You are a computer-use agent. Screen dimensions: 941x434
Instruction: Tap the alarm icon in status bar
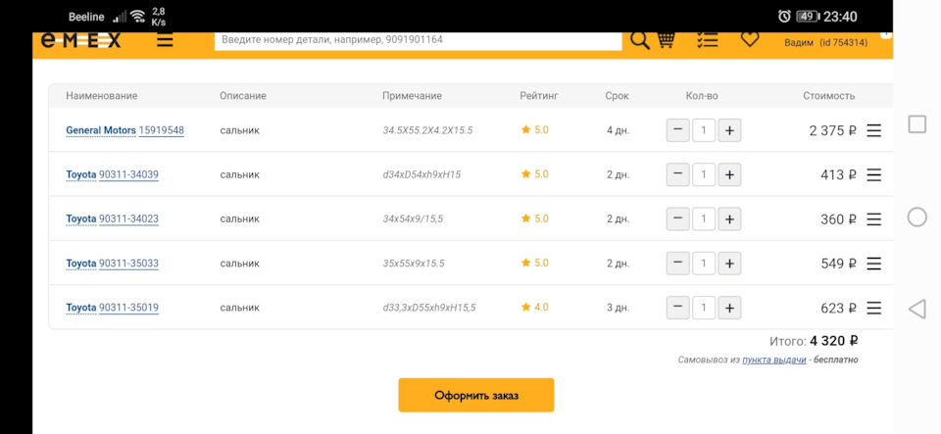pos(784,17)
